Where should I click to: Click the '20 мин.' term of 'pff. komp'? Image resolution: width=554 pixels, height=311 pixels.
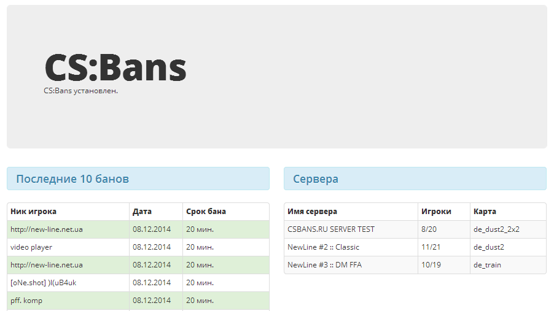[x=200, y=301]
